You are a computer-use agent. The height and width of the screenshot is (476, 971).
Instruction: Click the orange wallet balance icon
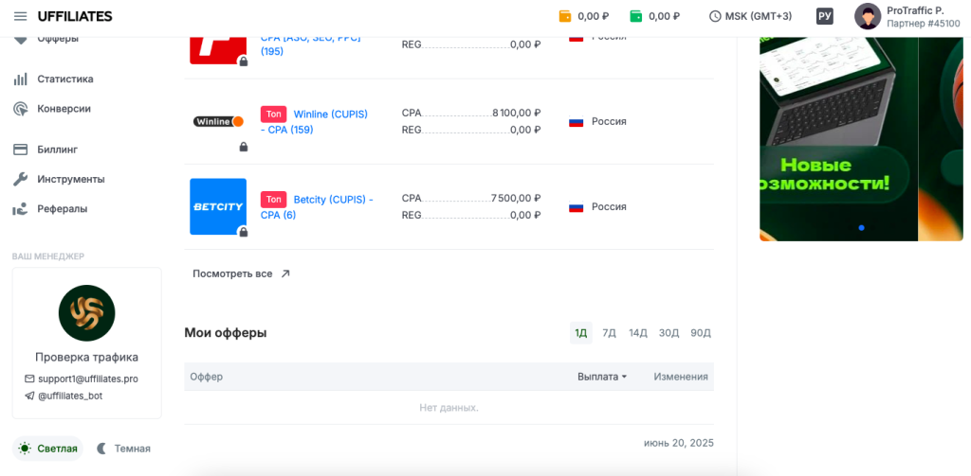(x=565, y=17)
